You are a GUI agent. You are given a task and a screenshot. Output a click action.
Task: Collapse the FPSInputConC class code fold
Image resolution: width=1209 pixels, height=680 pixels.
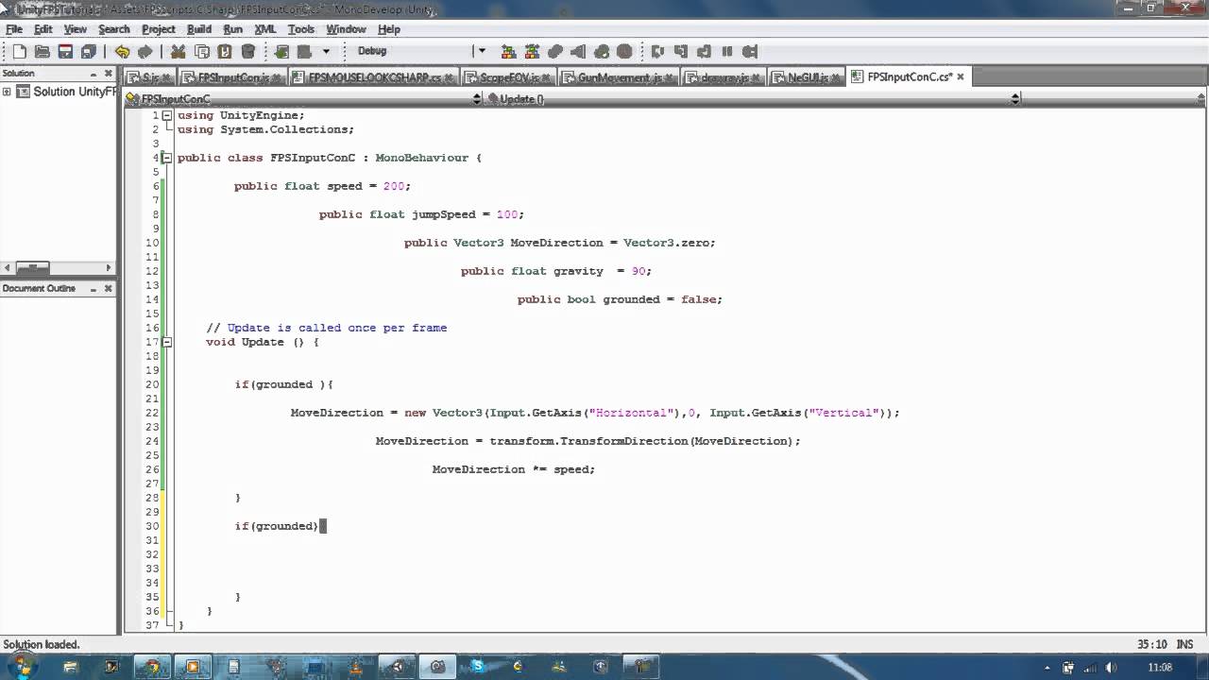(167, 158)
